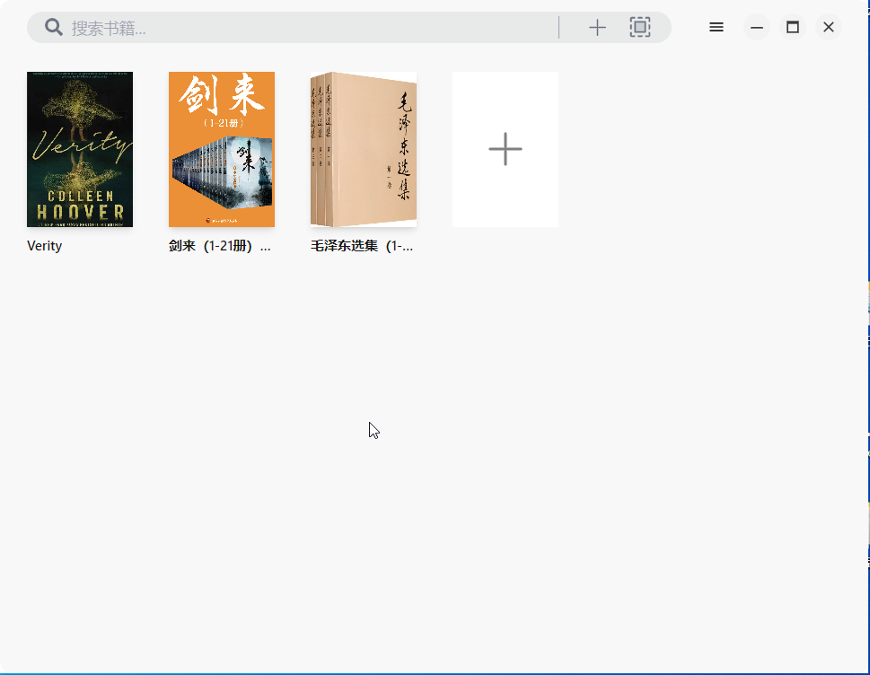The width and height of the screenshot is (870, 675).
Task: Click the magnifier search icon
Action: 54,27
